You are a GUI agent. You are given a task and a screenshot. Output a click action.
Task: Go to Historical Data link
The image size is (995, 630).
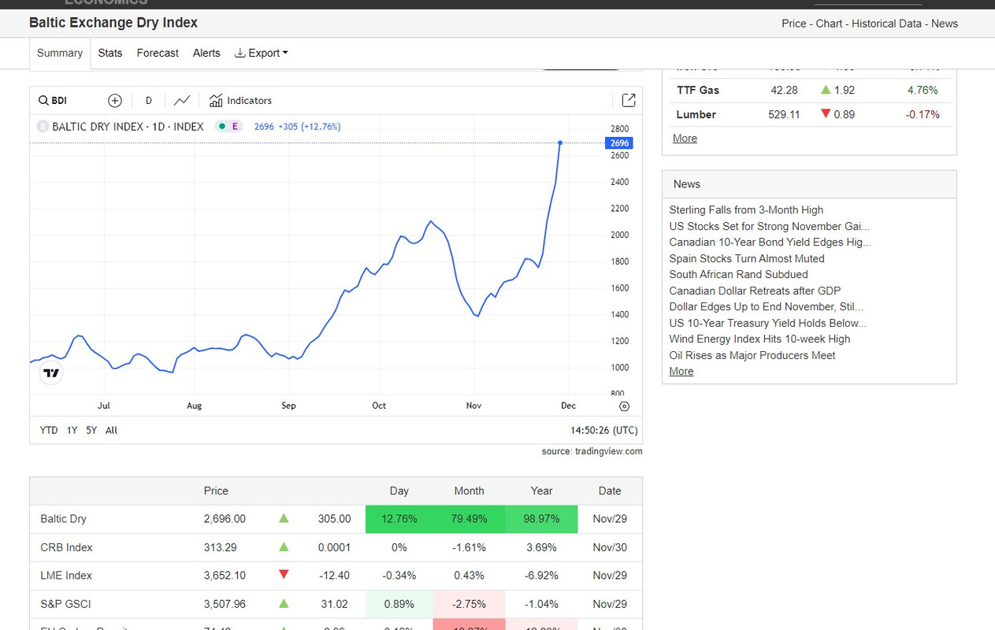pyautogui.click(x=886, y=24)
